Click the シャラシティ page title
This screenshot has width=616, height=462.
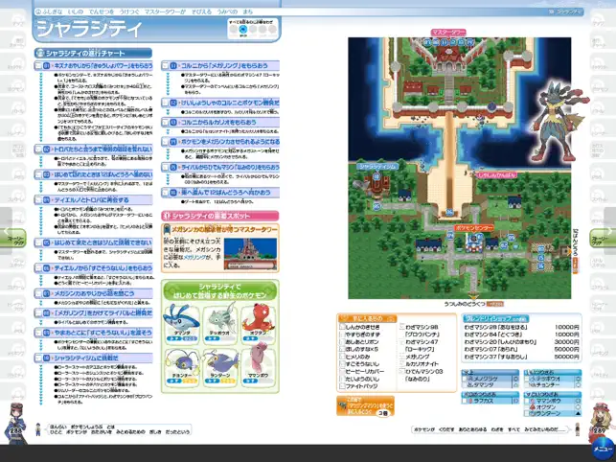tap(89, 29)
